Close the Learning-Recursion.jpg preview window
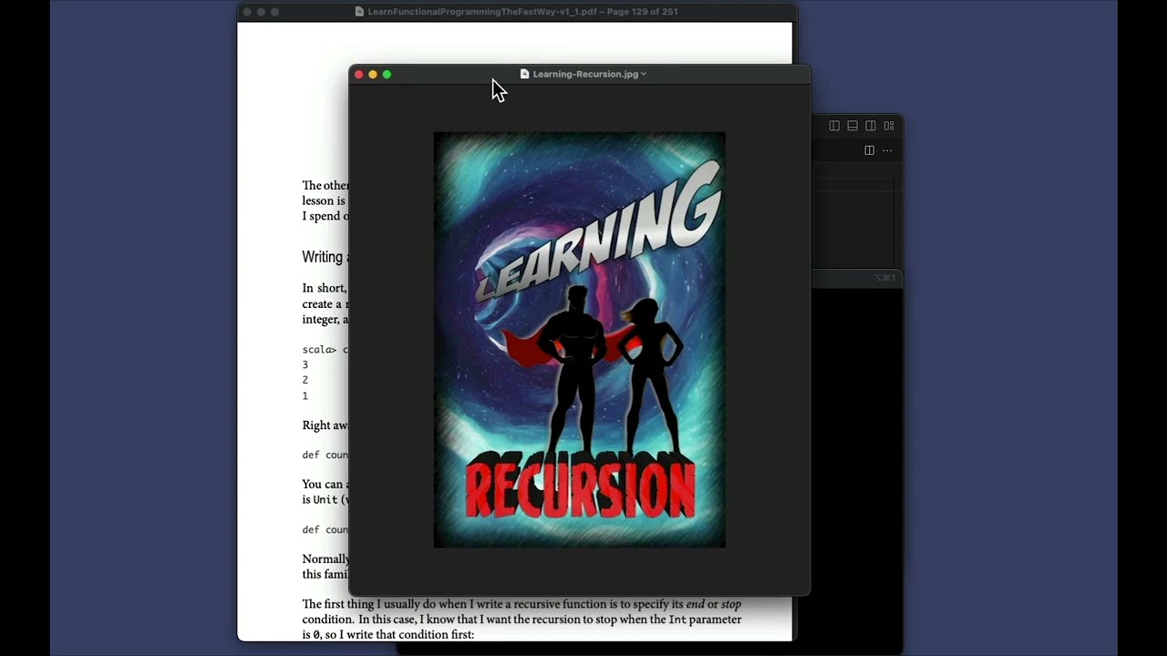This screenshot has width=1167, height=656. 358,74
